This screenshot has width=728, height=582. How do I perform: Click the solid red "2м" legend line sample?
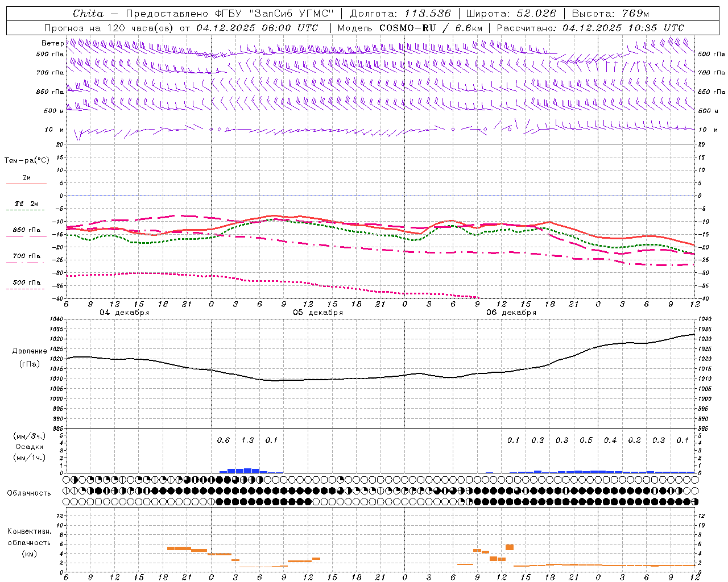tap(26, 184)
